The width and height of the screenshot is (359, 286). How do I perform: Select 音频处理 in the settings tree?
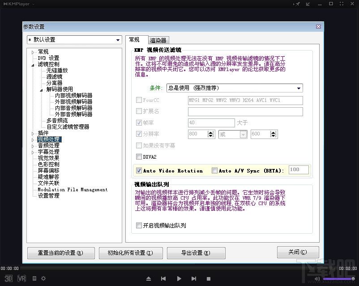pos(48,145)
